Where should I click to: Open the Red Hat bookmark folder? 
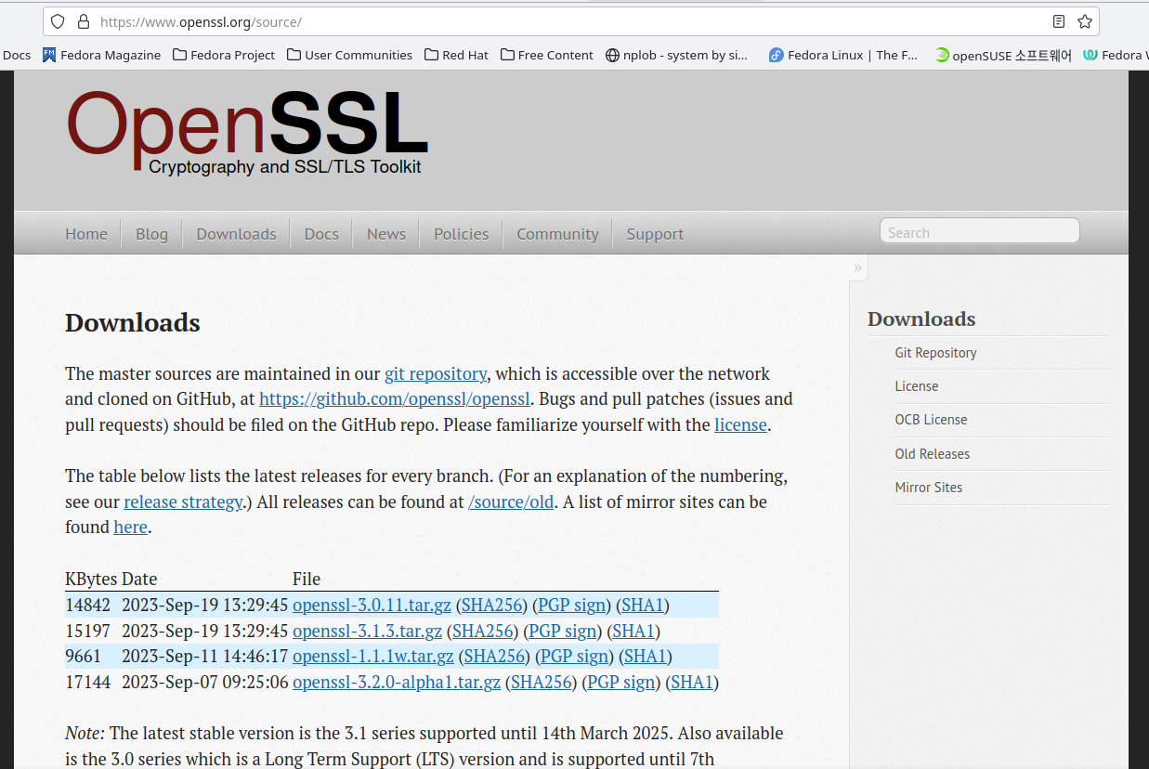click(456, 55)
